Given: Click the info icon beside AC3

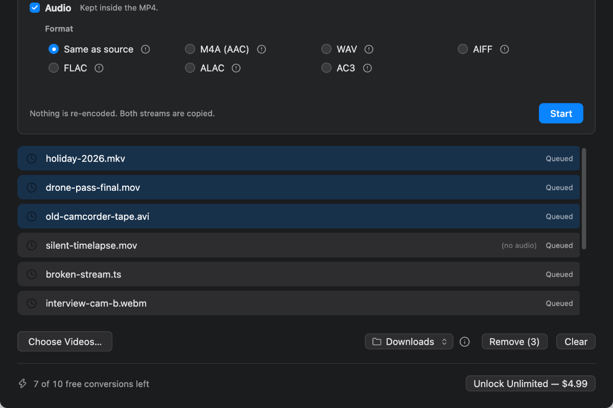Looking at the screenshot, I should click(367, 68).
